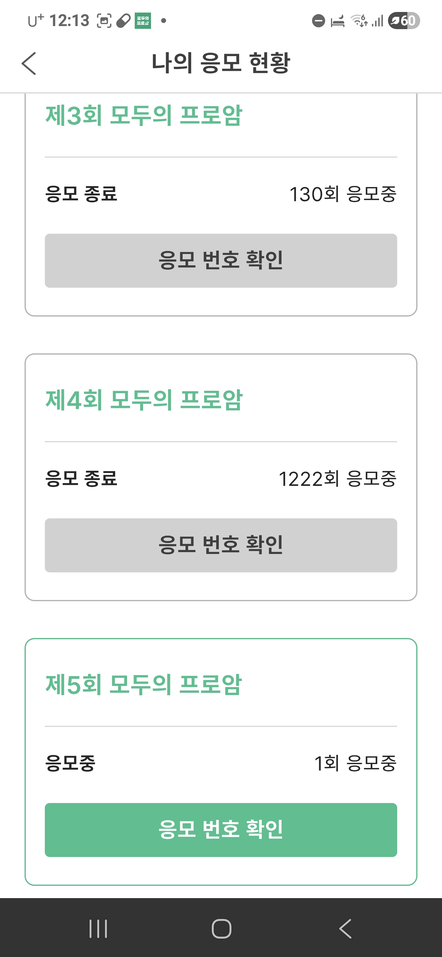442x957 pixels.
Task: Tap the 모두의 프로암 notification icon
Action: [143, 21]
